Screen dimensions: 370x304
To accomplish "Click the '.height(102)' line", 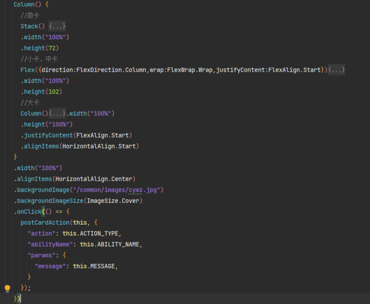I will (42, 92).
